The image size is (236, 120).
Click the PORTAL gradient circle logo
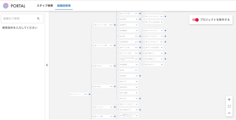coord(6,6)
